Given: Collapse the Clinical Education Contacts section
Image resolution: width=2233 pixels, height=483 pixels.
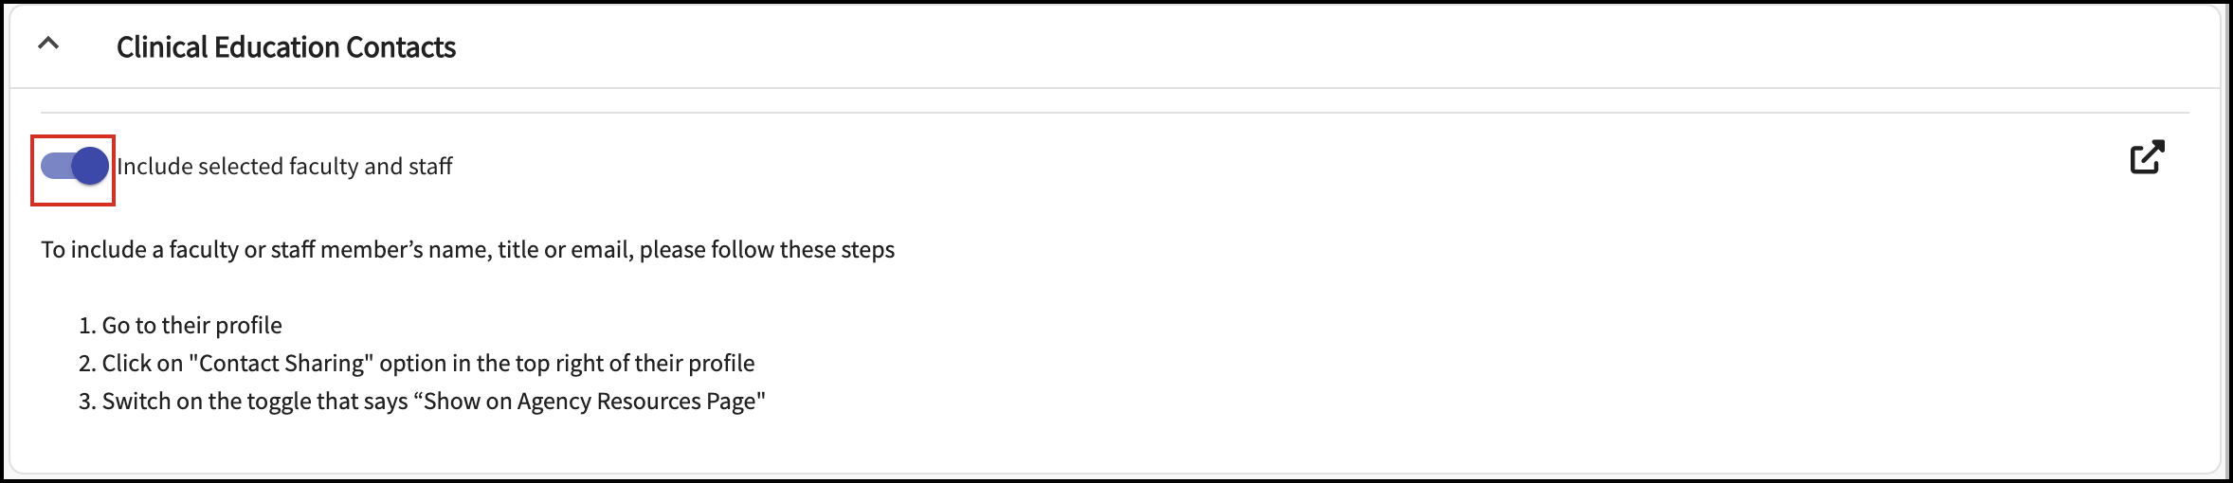Looking at the screenshot, I should (x=48, y=44).
